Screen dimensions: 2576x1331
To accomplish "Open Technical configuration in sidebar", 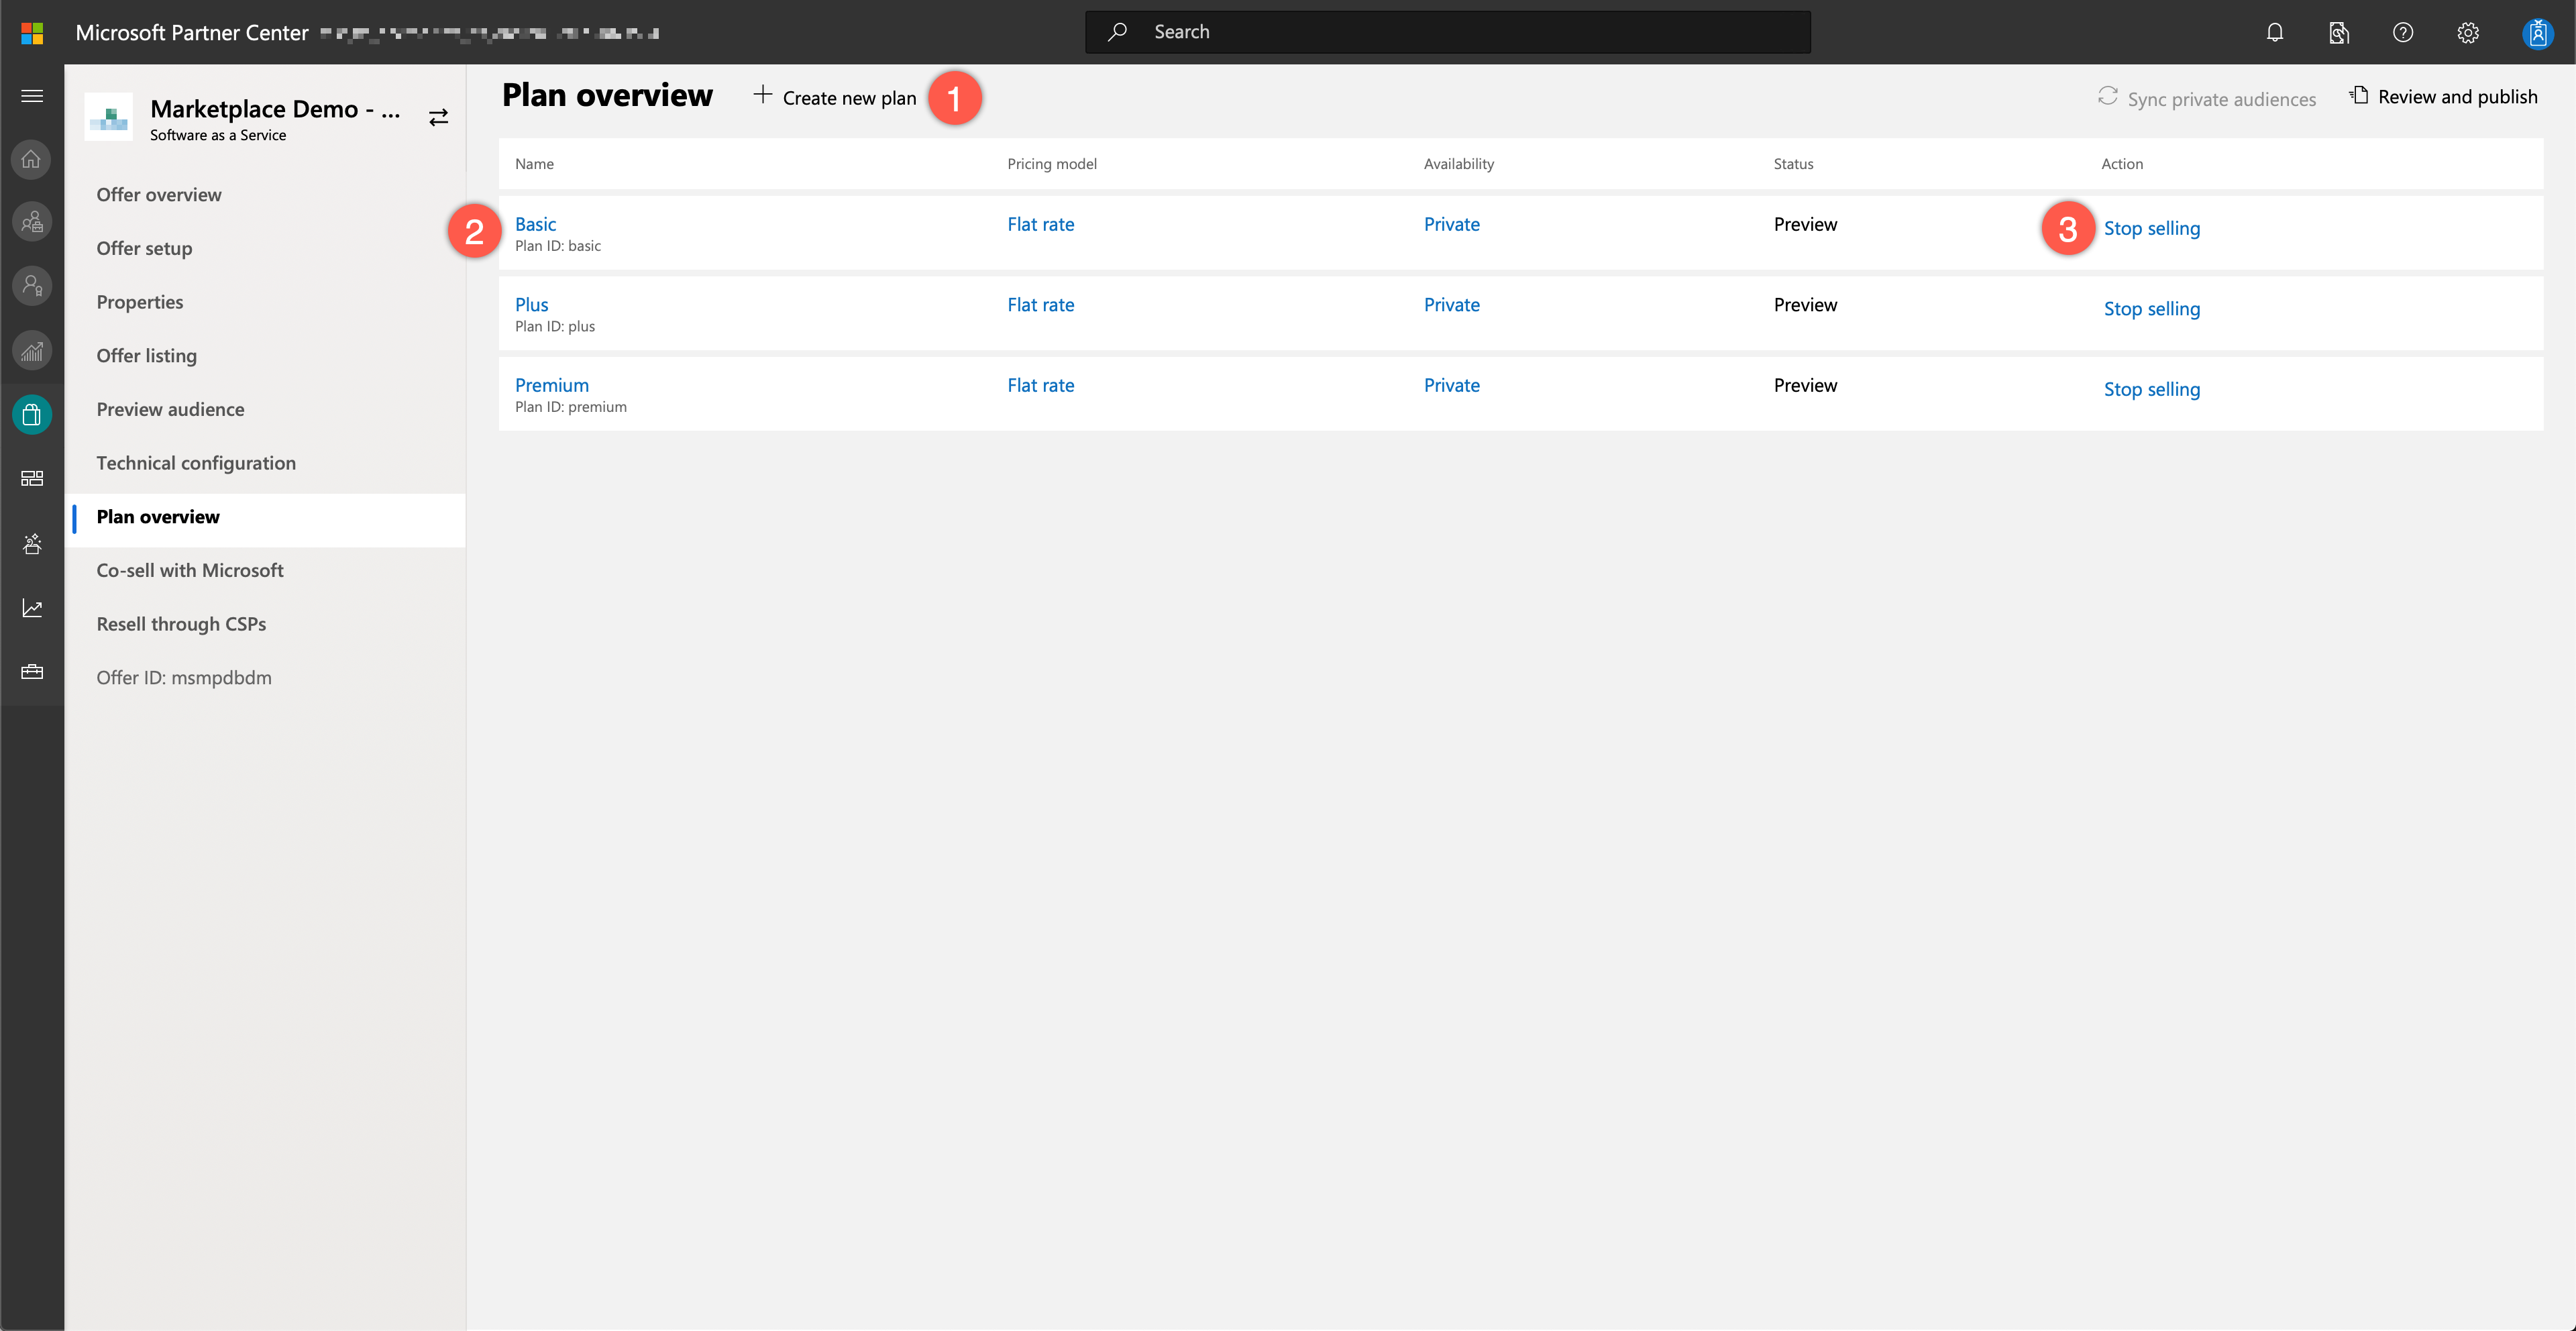I will (196, 463).
